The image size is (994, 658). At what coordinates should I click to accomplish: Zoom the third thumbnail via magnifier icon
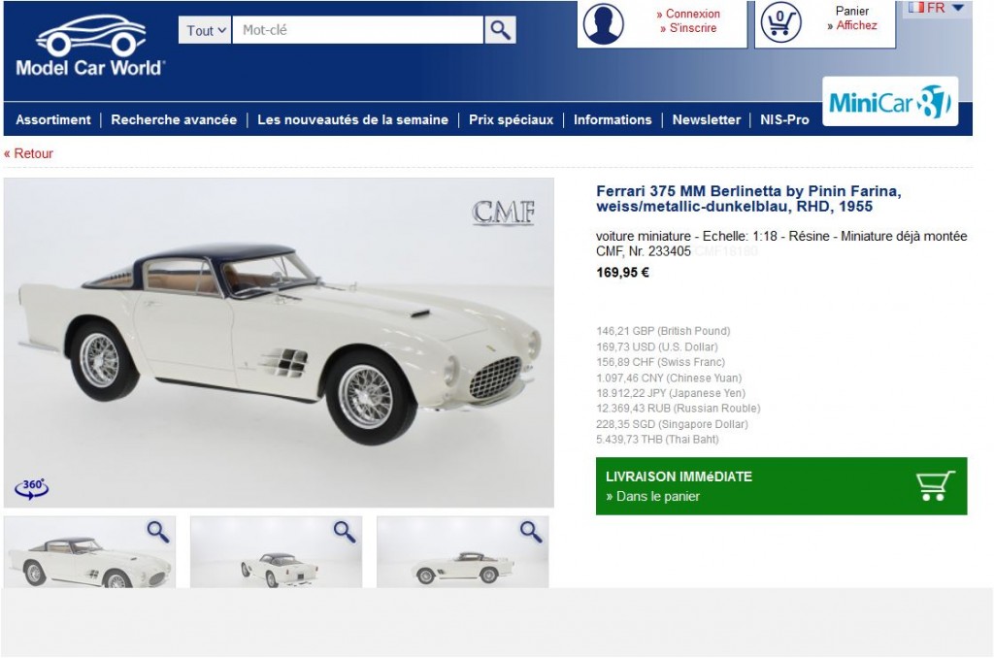tap(531, 531)
